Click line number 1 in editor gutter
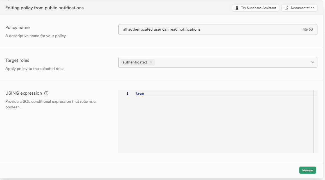 coord(127,94)
